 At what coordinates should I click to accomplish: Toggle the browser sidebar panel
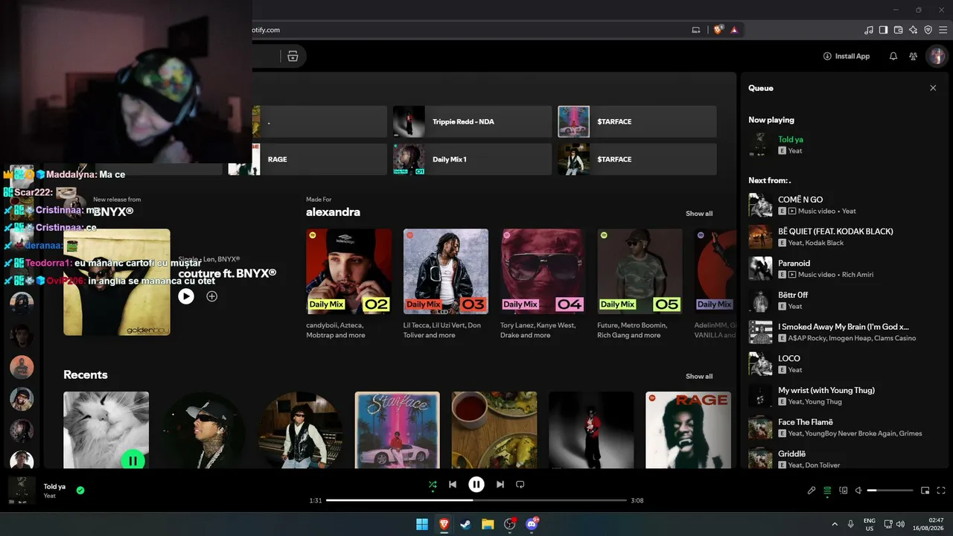(884, 30)
